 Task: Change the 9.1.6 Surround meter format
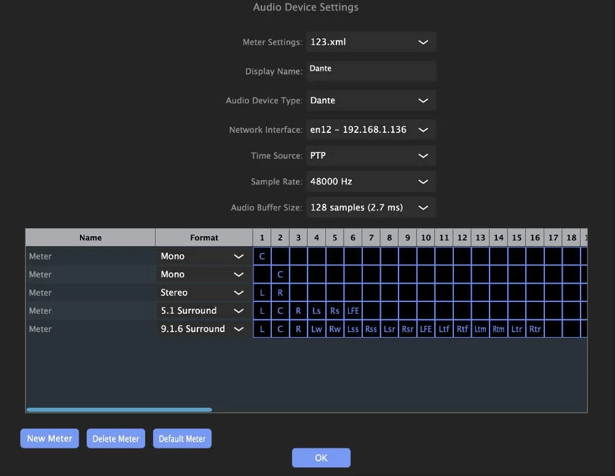click(203, 328)
